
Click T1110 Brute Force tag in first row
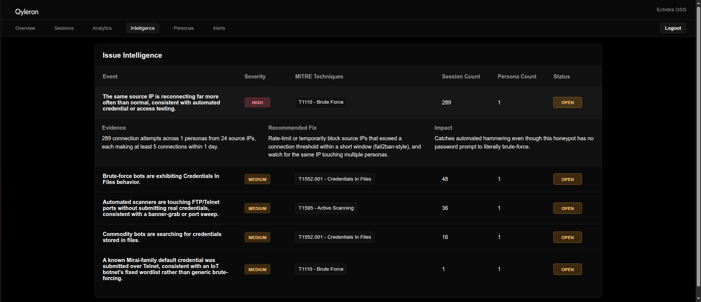pyautogui.click(x=321, y=102)
